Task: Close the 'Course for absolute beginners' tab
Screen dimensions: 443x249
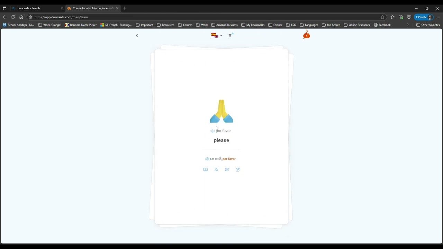Action: tap(117, 8)
